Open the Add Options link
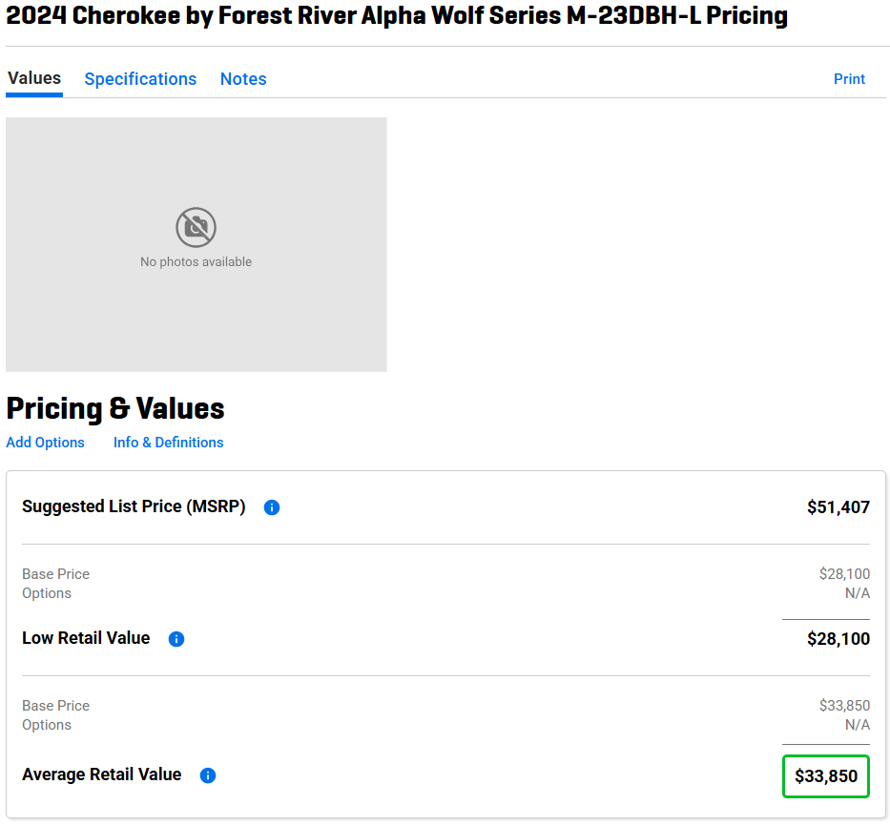This screenshot has height=826, width=890. point(45,443)
